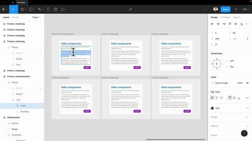Set vertical text align bottom
The image size is (252, 141).
coord(239,98)
